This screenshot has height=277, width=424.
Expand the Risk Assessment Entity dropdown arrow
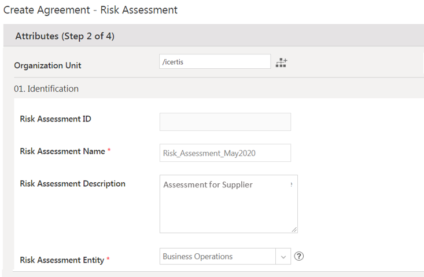click(283, 257)
